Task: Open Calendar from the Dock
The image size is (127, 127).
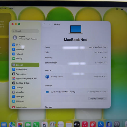Action: pyautogui.click(x=44, y=125)
